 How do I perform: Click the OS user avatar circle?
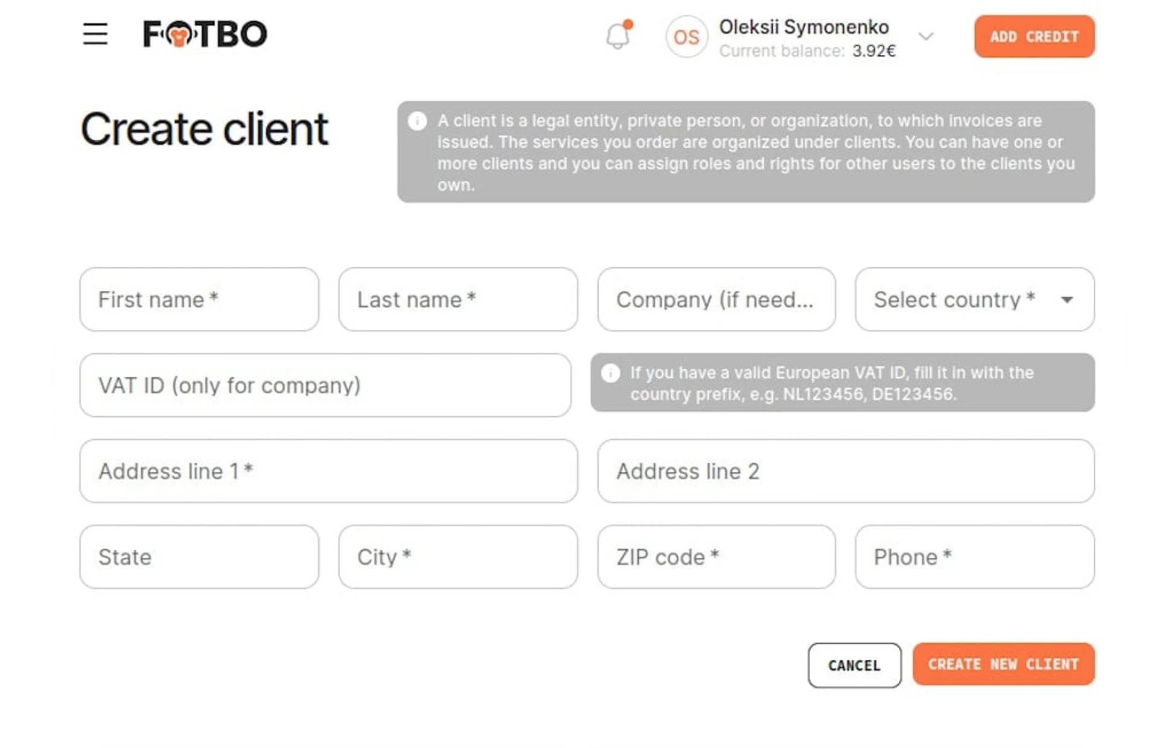[x=686, y=37]
